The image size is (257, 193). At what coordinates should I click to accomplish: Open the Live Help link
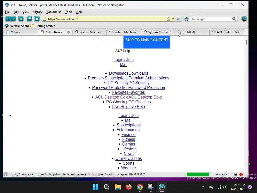tap(128, 107)
